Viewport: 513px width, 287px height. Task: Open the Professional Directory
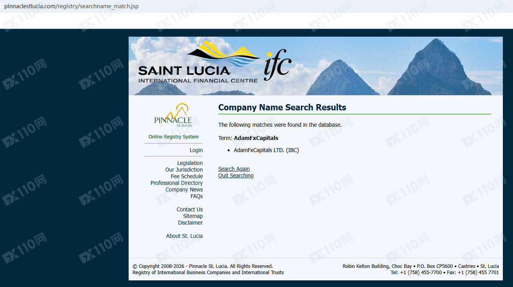coord(177,183)
